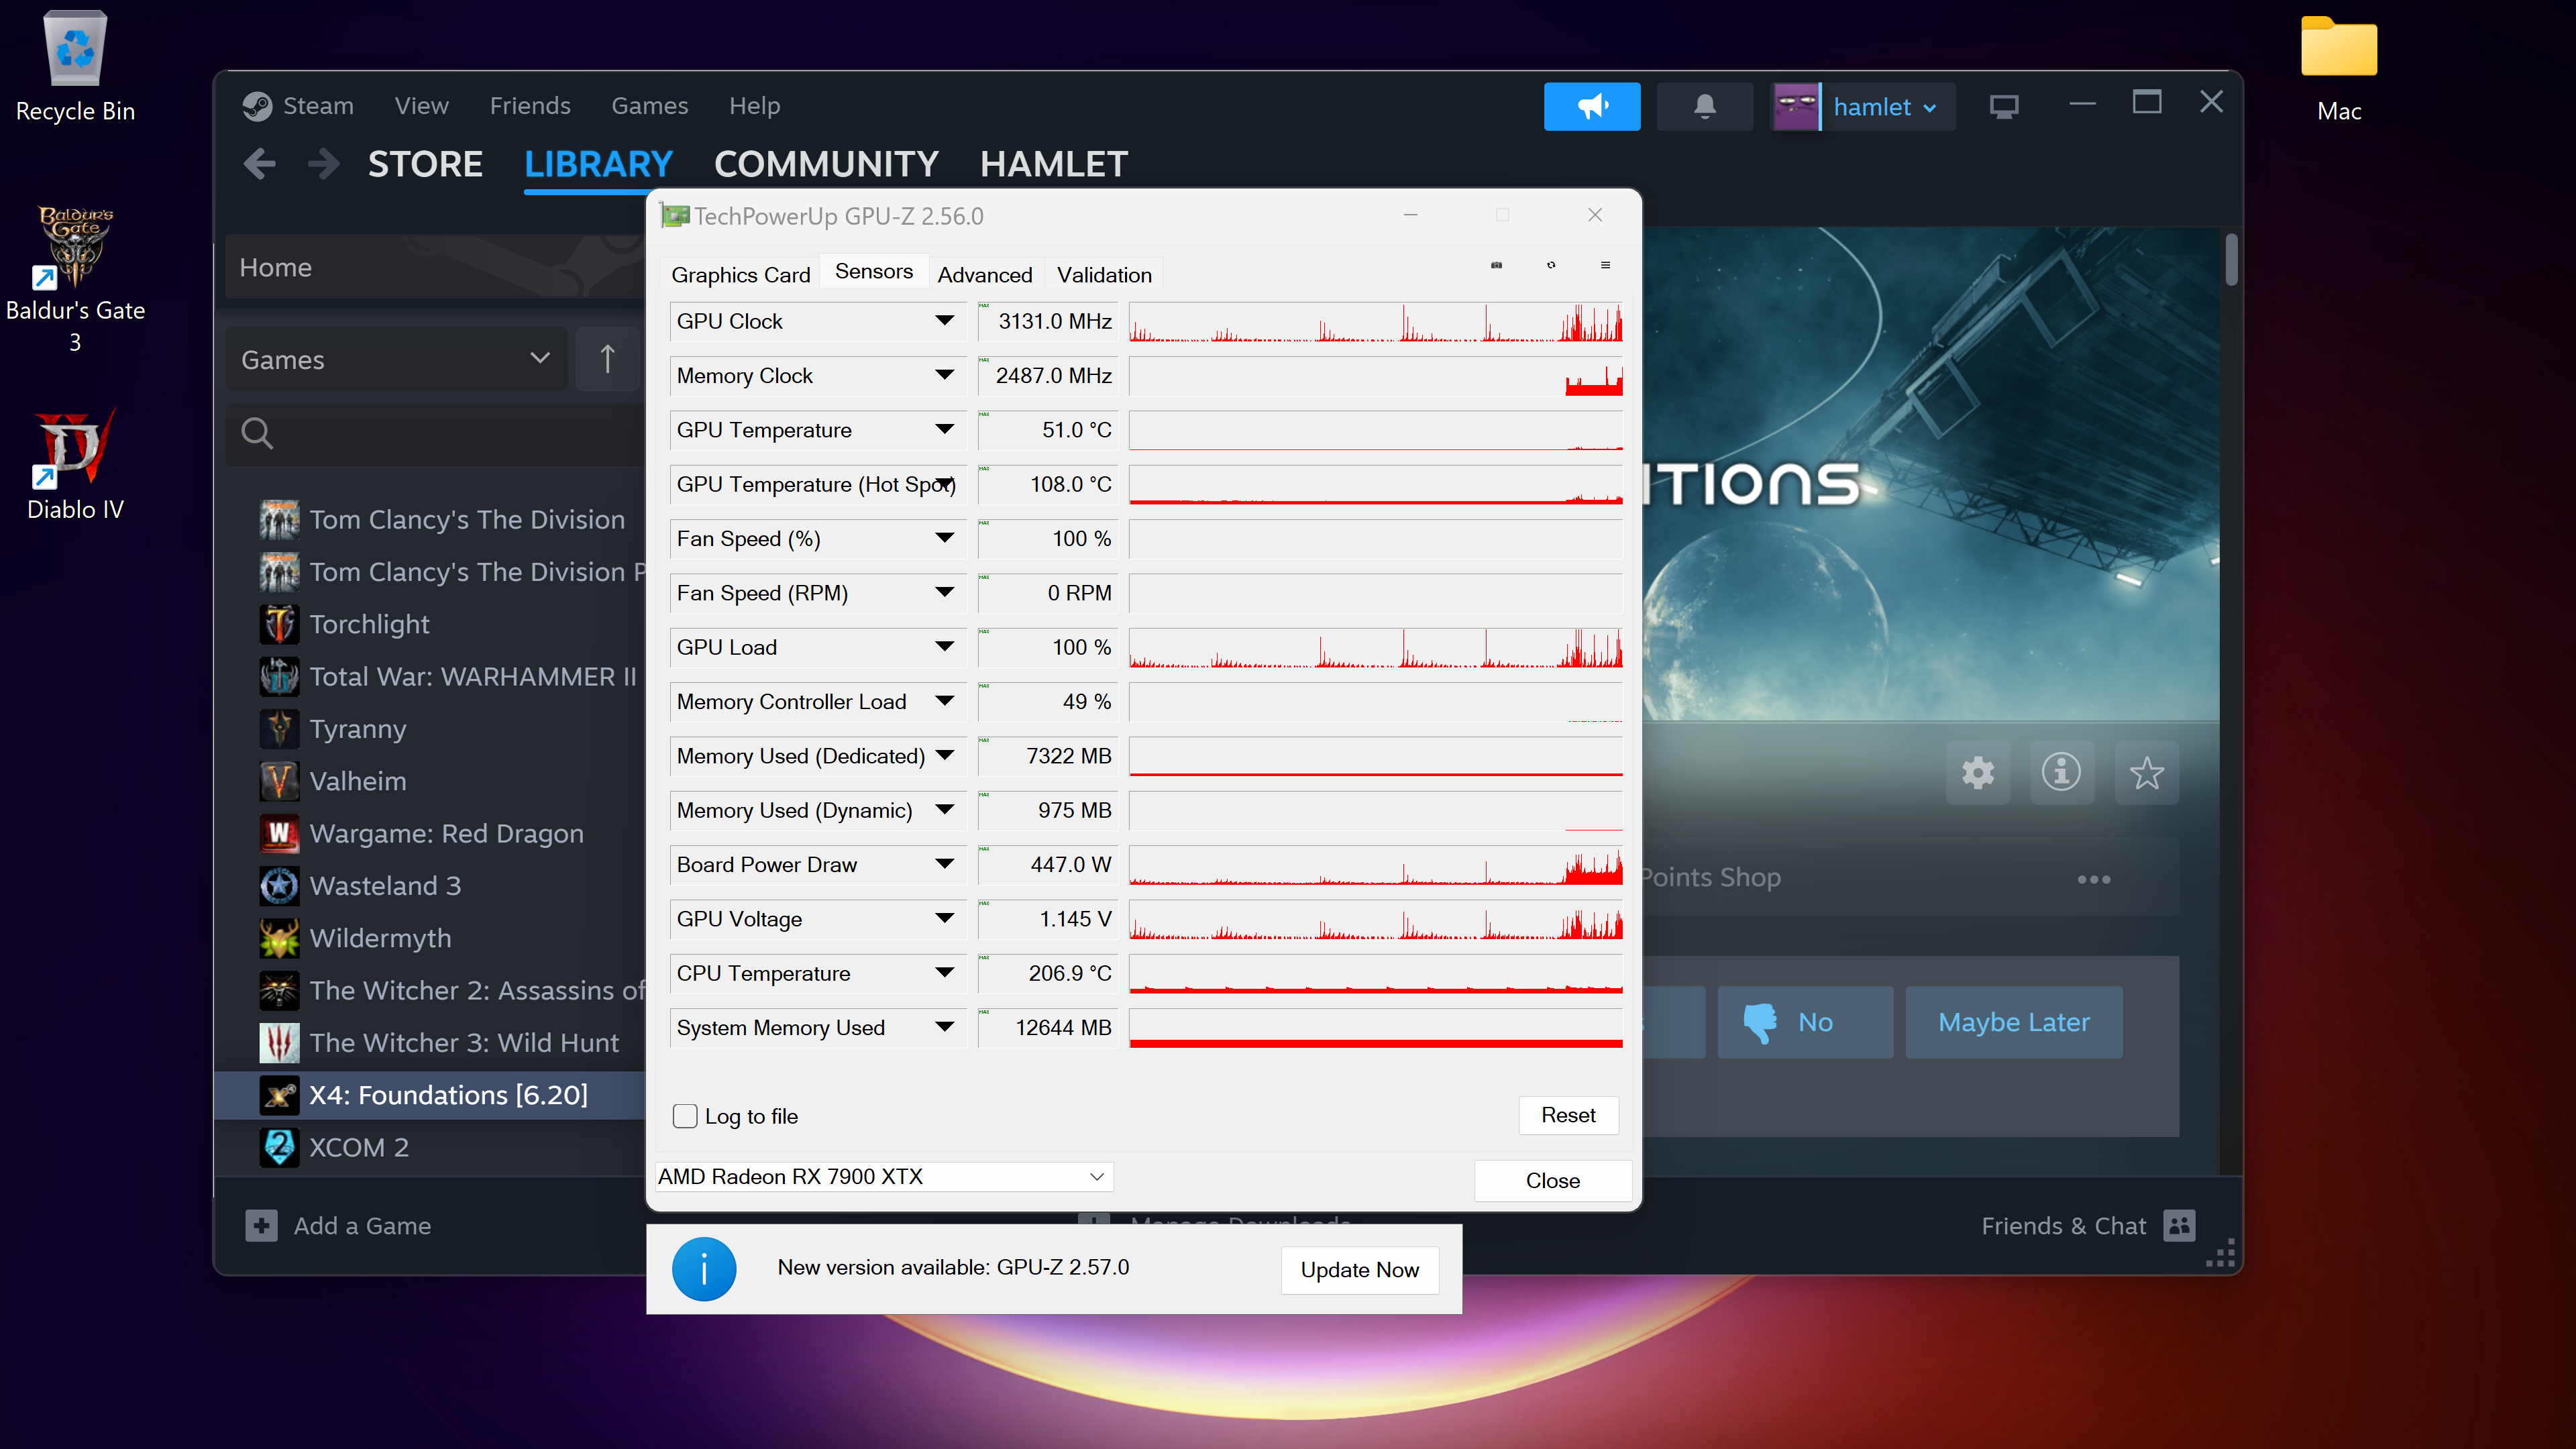2576x1449 pixels.
Task: Select XCOM 2 in library list
Action: click(430, 1147)
